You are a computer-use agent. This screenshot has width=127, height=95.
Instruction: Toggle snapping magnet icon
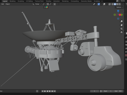pyautogui.click(x=48, y=4)
